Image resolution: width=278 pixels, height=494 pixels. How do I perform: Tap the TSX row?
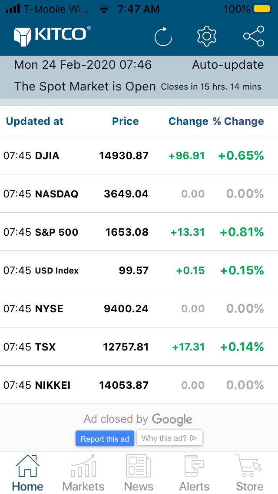pos(139,347)
